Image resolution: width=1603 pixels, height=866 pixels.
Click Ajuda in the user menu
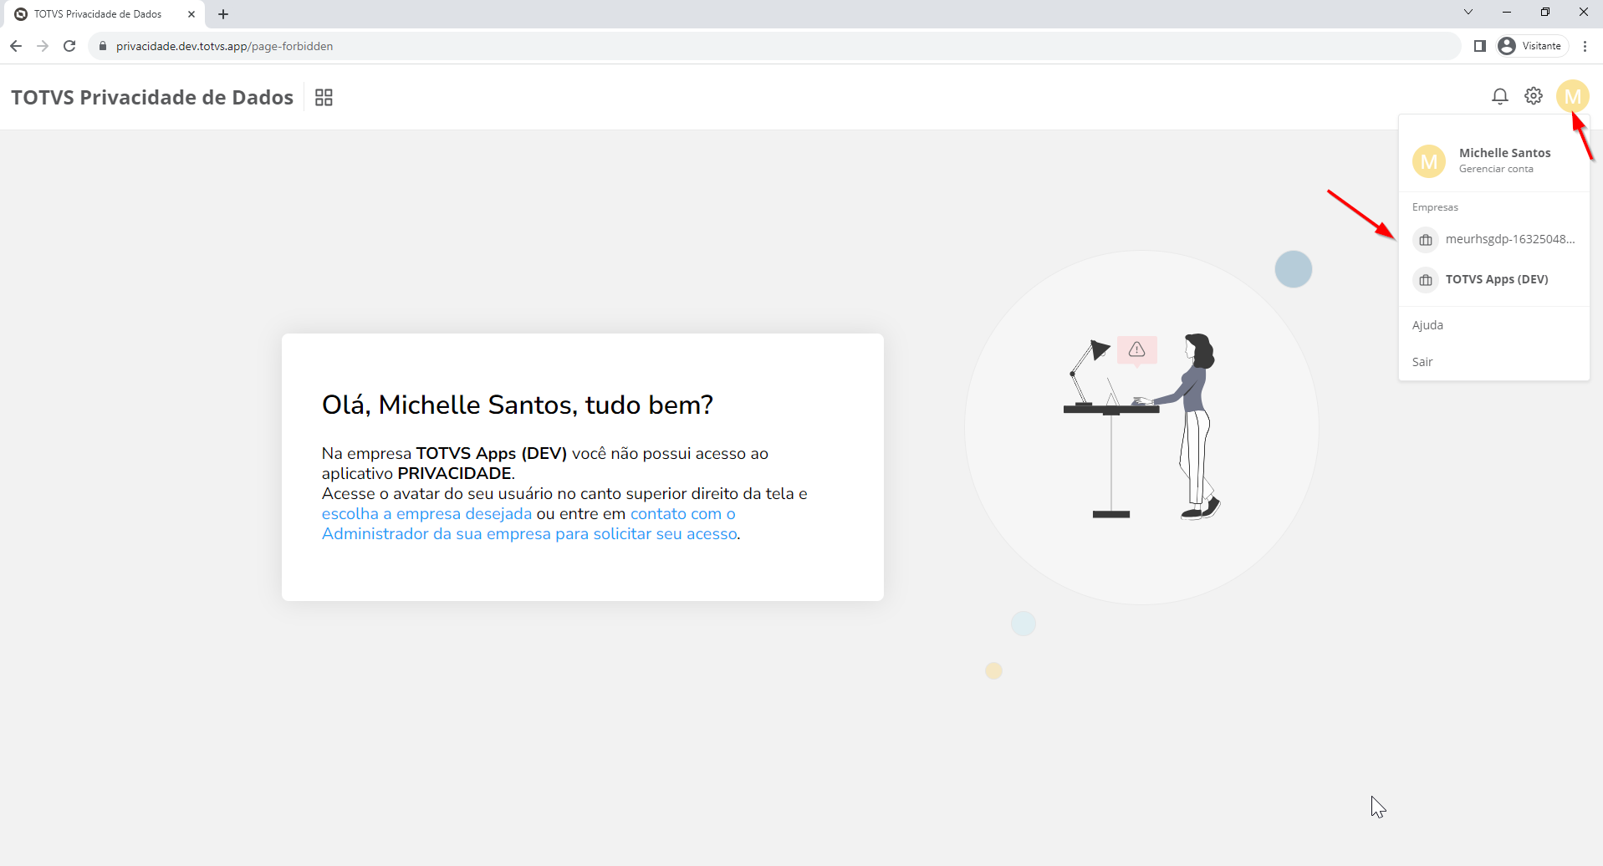tap(1427, 325)
